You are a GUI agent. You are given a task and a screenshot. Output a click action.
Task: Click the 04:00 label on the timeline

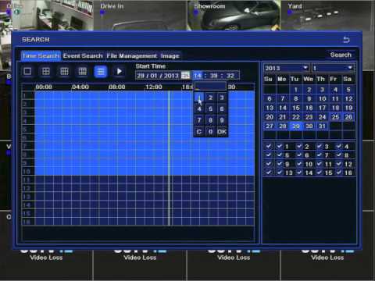(80, 87)
